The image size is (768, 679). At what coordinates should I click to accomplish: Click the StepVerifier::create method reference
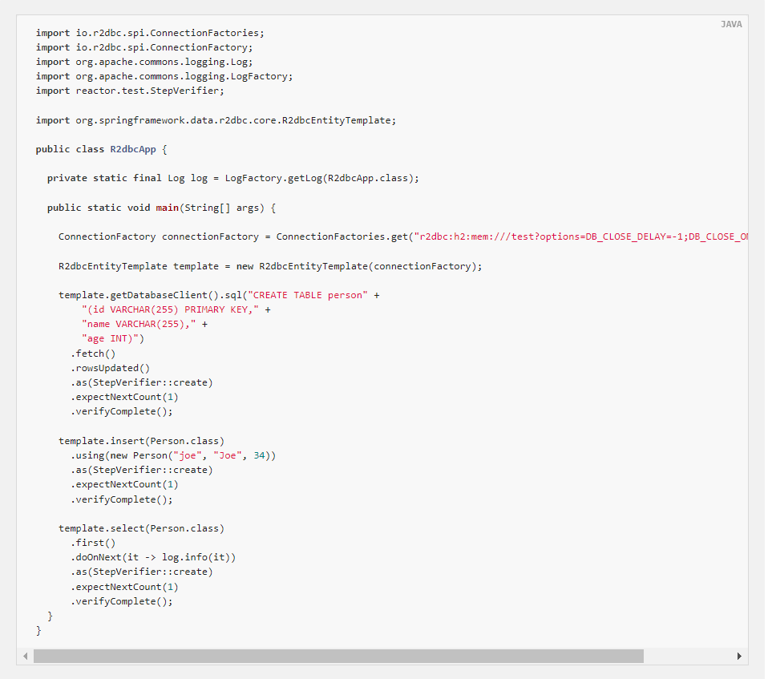(152, 382)
